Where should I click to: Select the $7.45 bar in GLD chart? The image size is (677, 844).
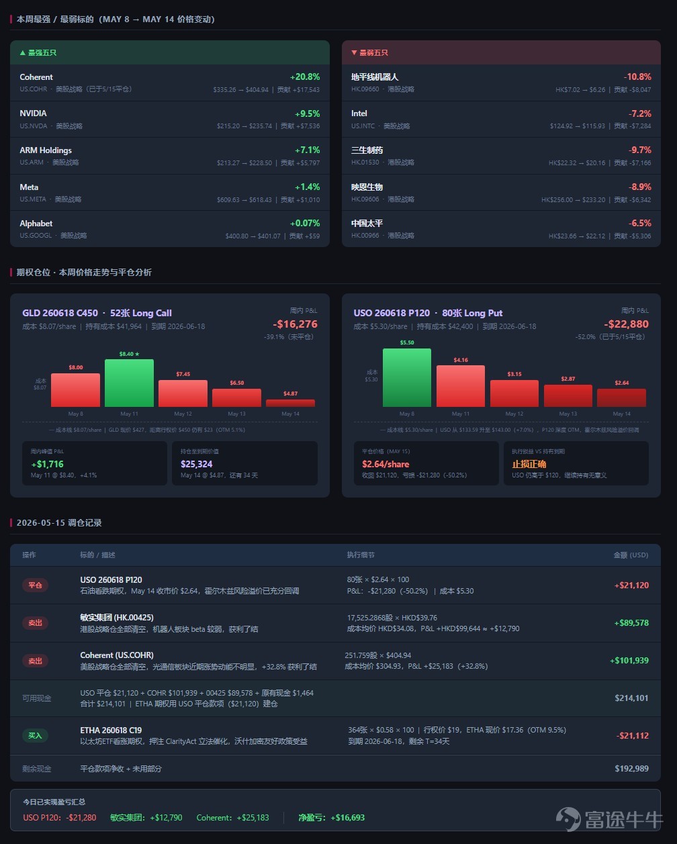183,393
